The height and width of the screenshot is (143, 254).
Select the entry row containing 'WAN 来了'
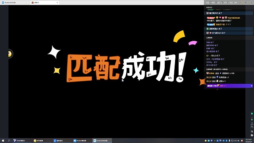pos(212,45)
